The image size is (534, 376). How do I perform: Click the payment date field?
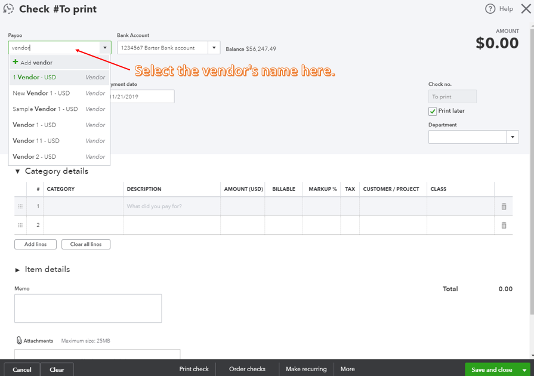(x=142, y=96)
